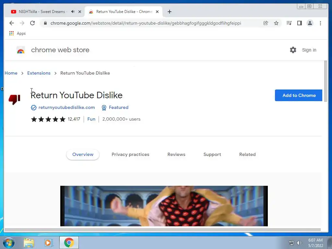Open the Chrome three-dot menu

(x=320, y=23)
